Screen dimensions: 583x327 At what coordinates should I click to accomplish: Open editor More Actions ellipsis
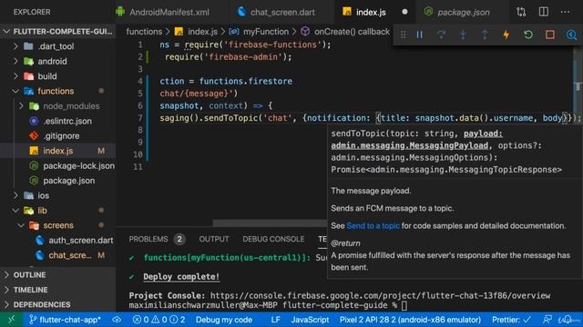point(565,12)
